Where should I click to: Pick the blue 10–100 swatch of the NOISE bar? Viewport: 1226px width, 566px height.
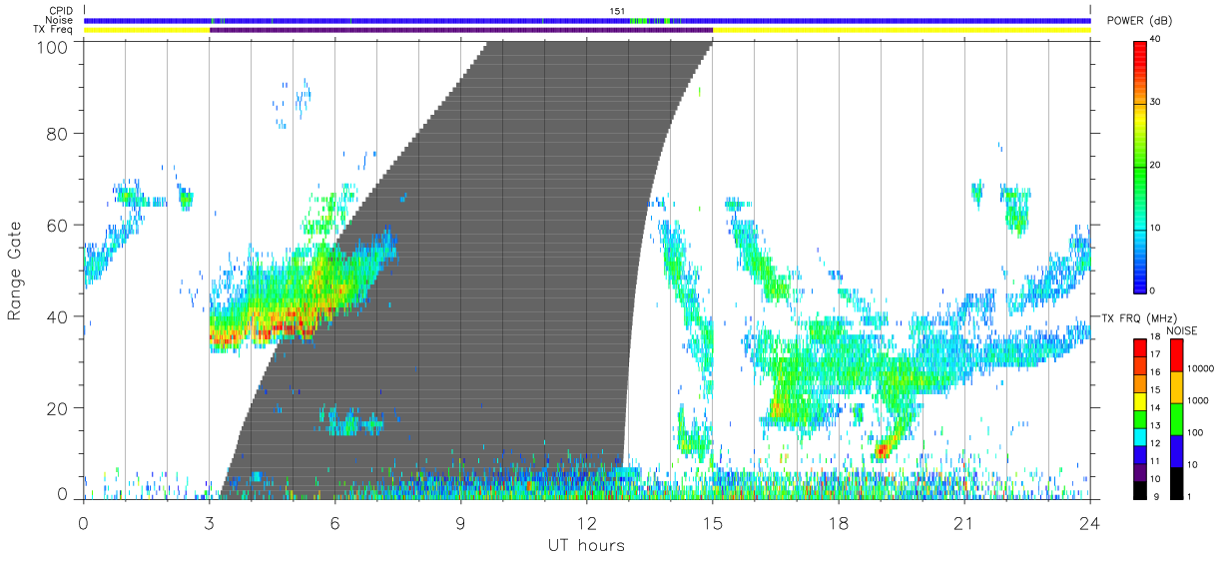[x=1177, y=450]
